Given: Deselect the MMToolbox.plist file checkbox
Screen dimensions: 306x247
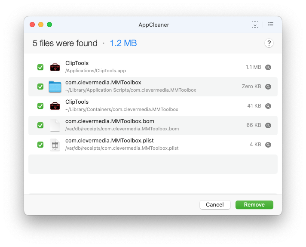Looking at the screenshot, I should (x=40, y=145).
